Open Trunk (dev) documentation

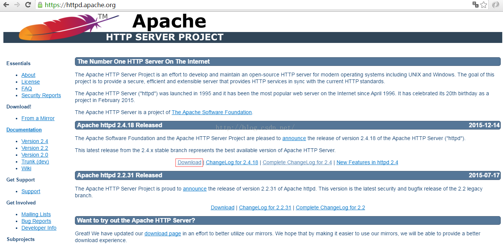tap(35, 162)
